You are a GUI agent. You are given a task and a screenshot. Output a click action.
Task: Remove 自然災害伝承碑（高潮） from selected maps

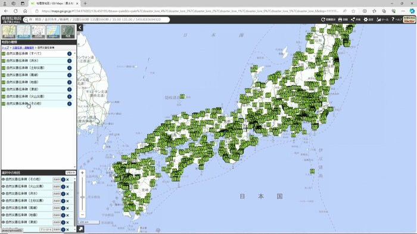tap(67, 208)
